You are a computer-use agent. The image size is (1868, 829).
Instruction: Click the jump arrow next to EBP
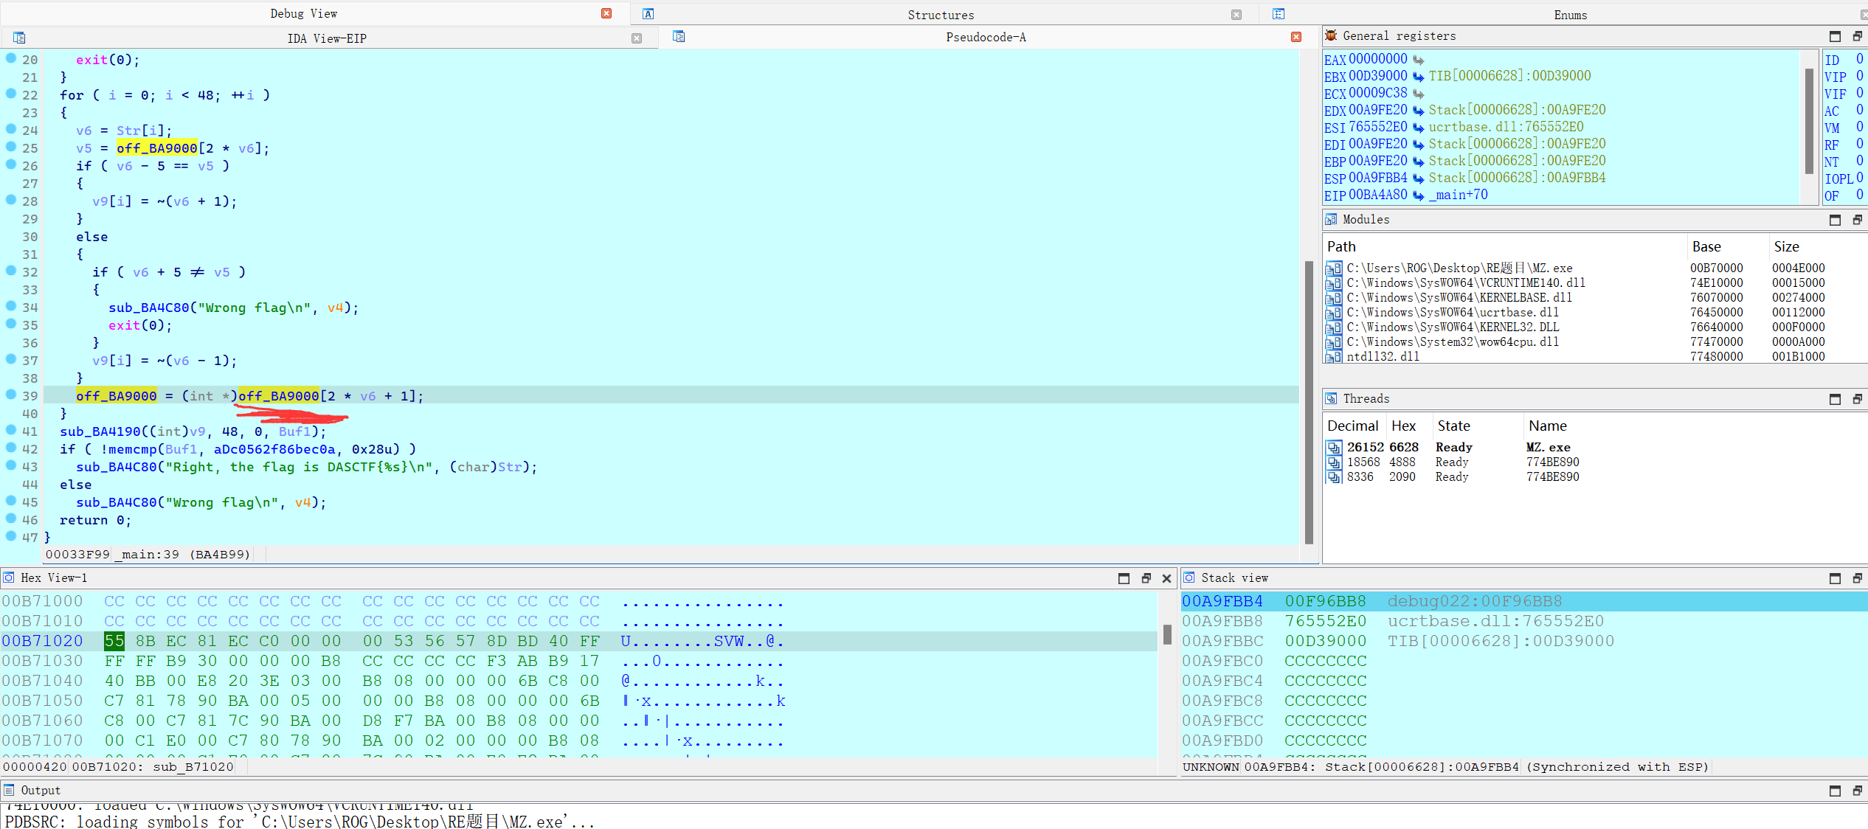(x=1418, y=162)
